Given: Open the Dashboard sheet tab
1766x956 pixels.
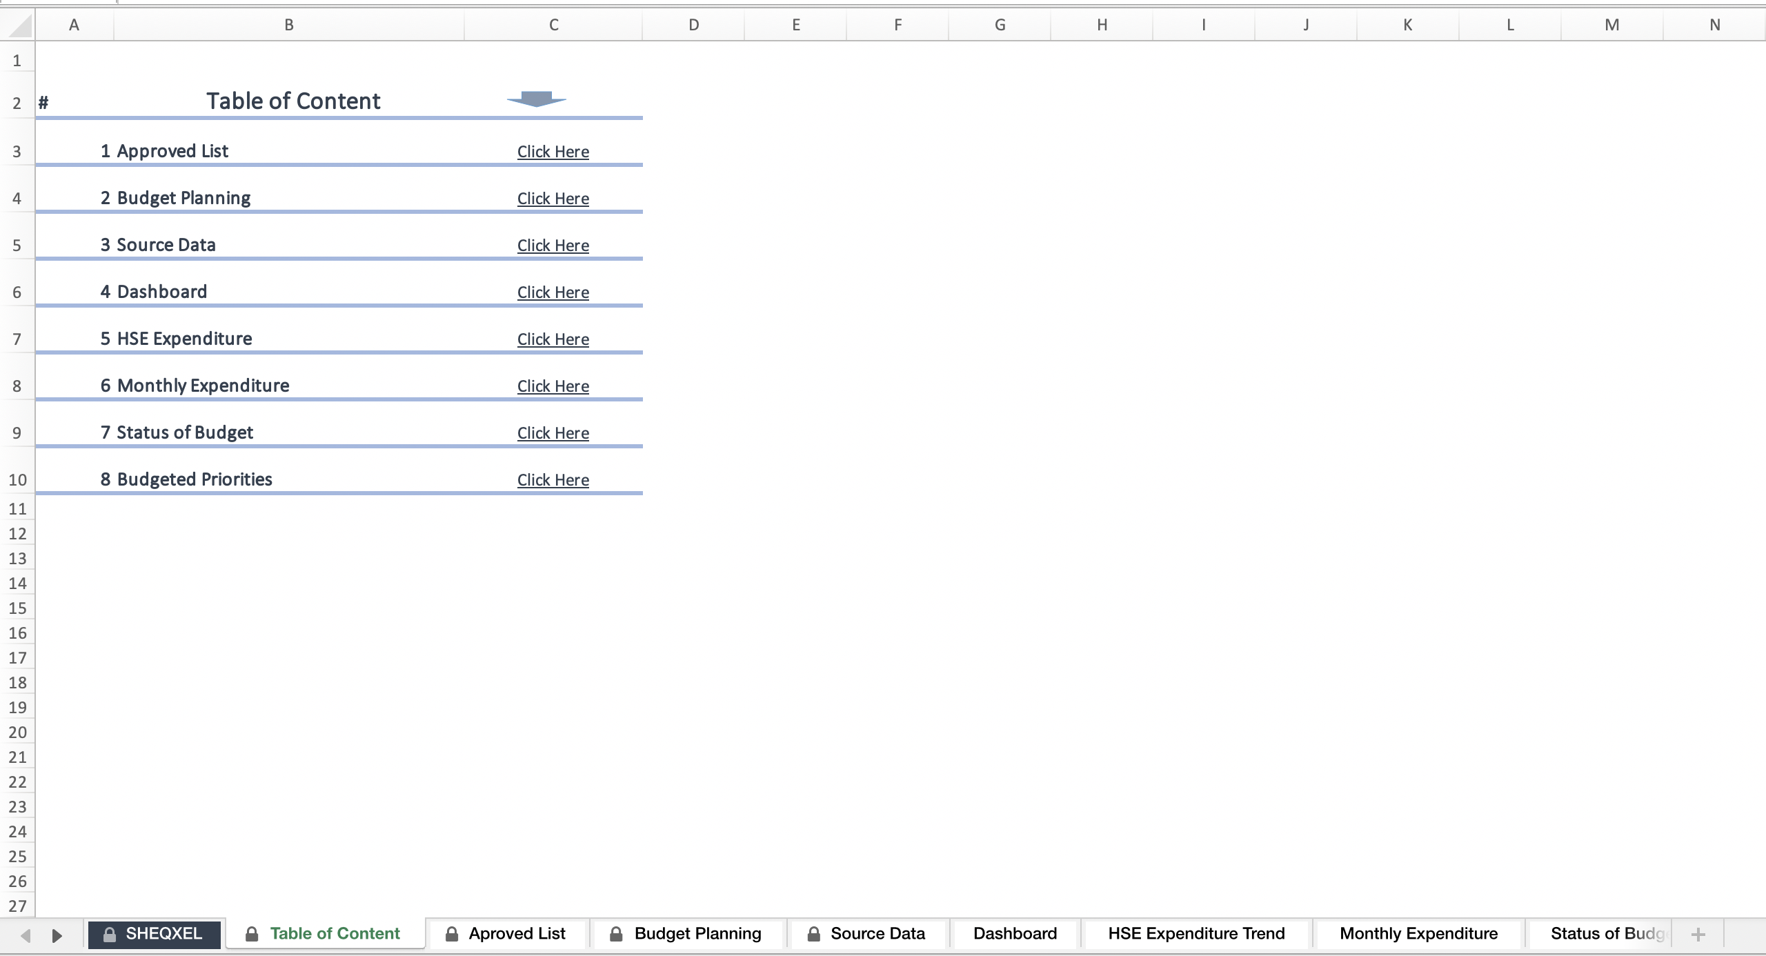Looking at the screenshot, I should (1015, 934).
